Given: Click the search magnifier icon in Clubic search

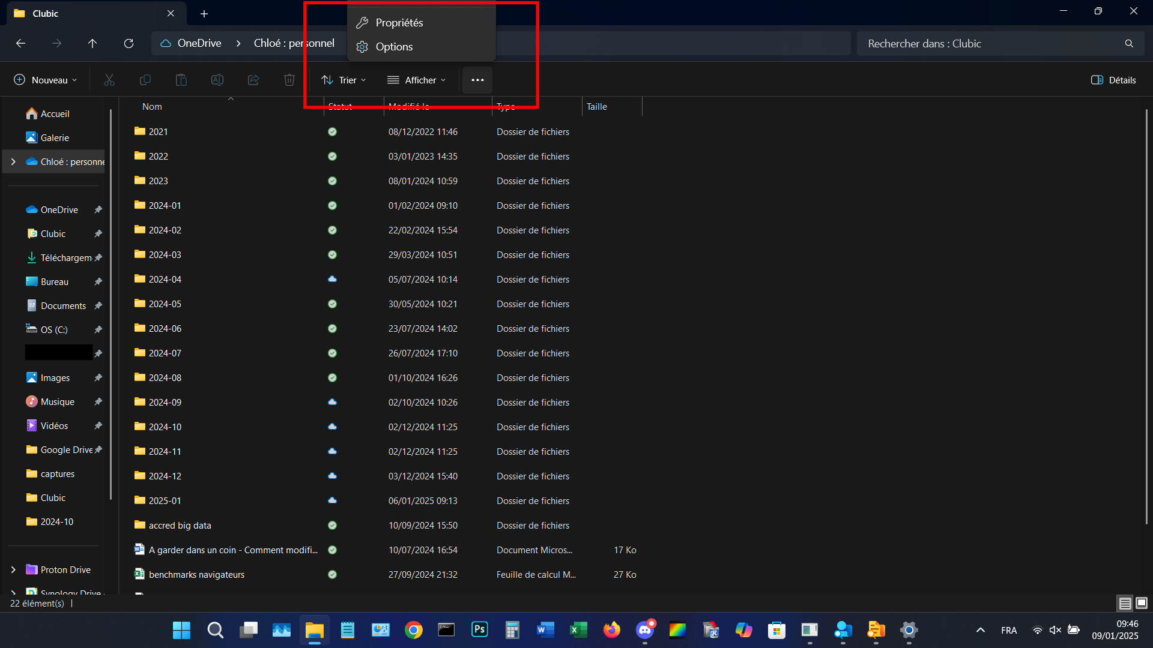Looking at the screenshot, I should 1129,43.
